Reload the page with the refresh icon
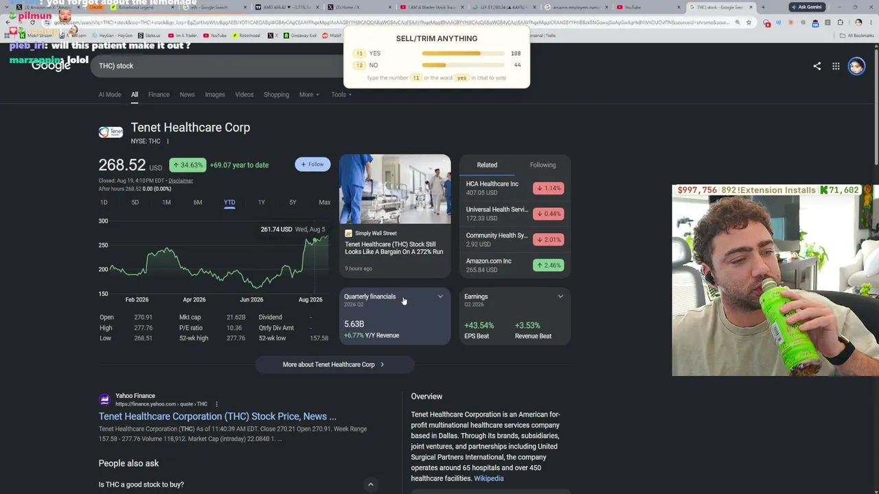The image size is (879, 494). coord(32,23)
